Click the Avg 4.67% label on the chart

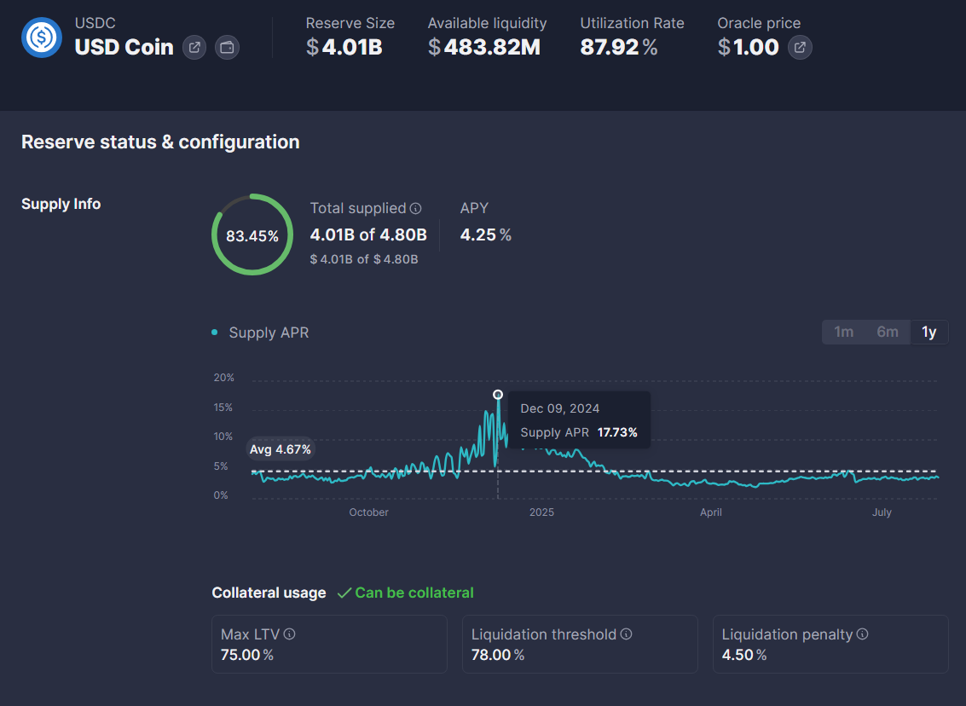click(x=281, y=449)
